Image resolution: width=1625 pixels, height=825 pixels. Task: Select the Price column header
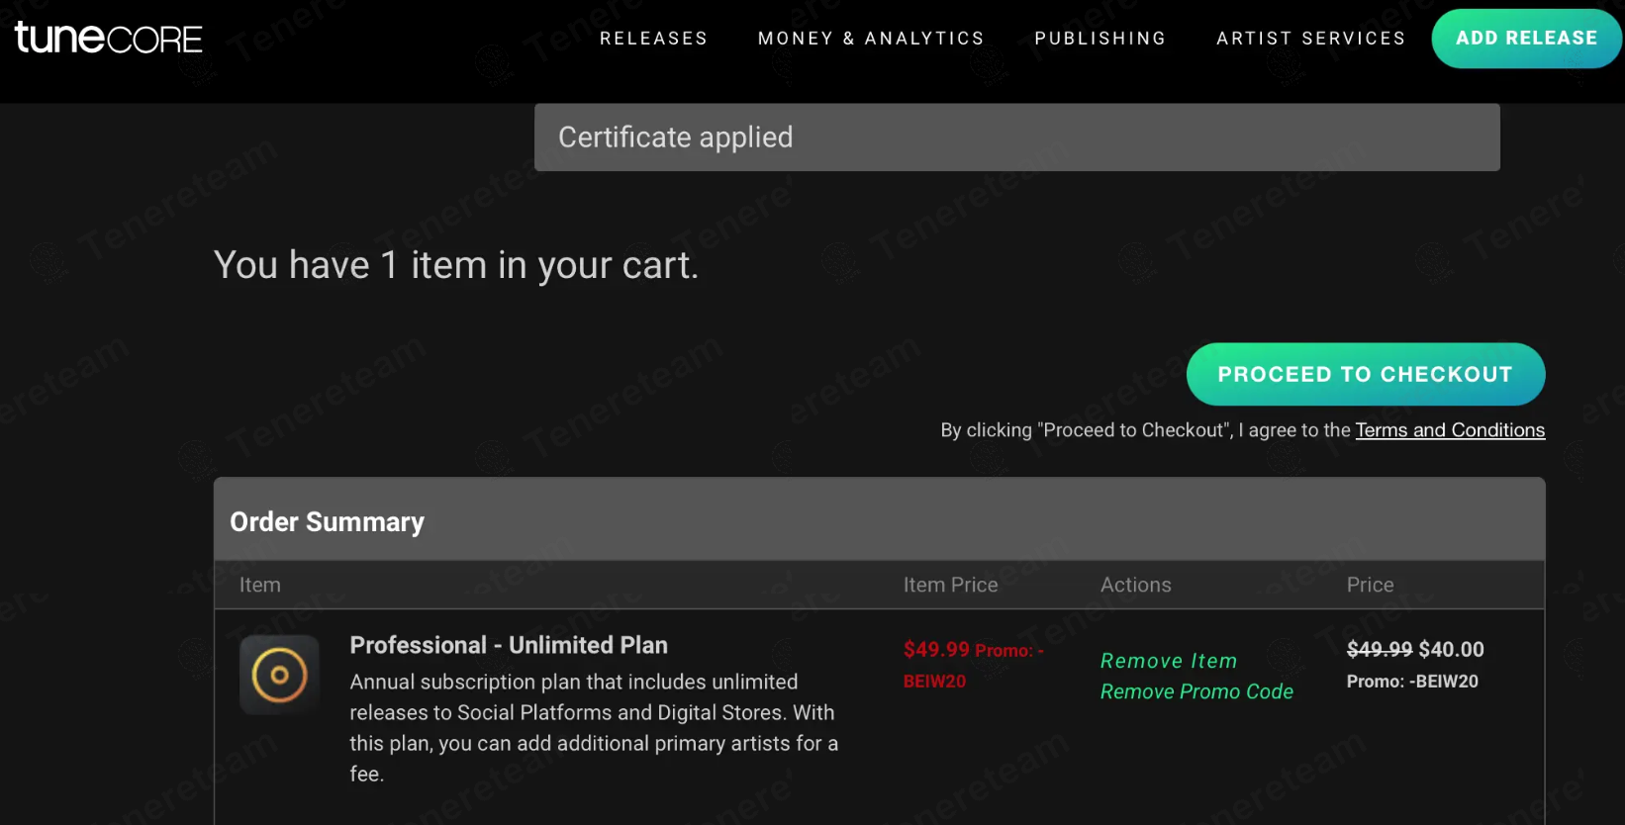(x=1370, y=585)
